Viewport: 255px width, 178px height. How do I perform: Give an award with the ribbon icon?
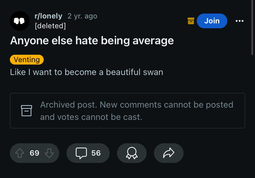point(132,153)
